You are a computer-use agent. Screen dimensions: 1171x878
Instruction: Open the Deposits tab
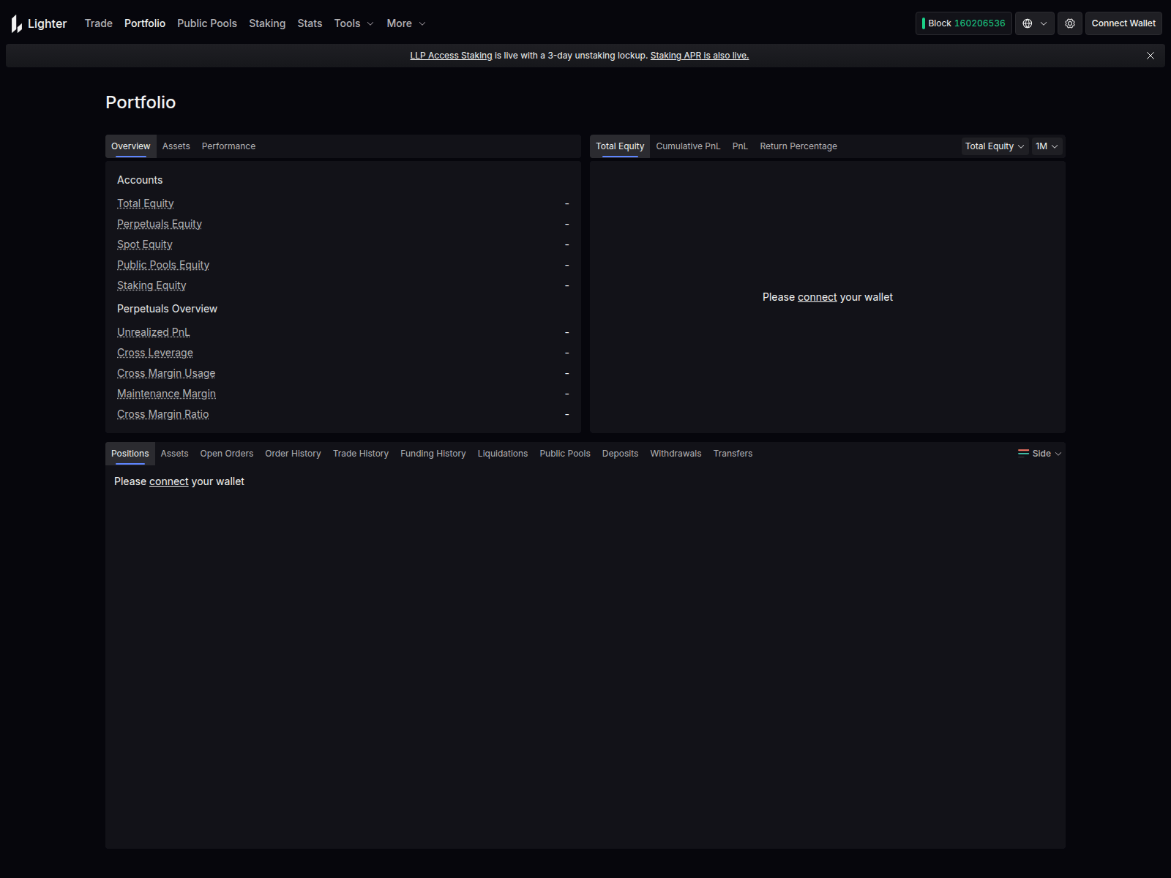pyautogui.click(x=621, y=454)
